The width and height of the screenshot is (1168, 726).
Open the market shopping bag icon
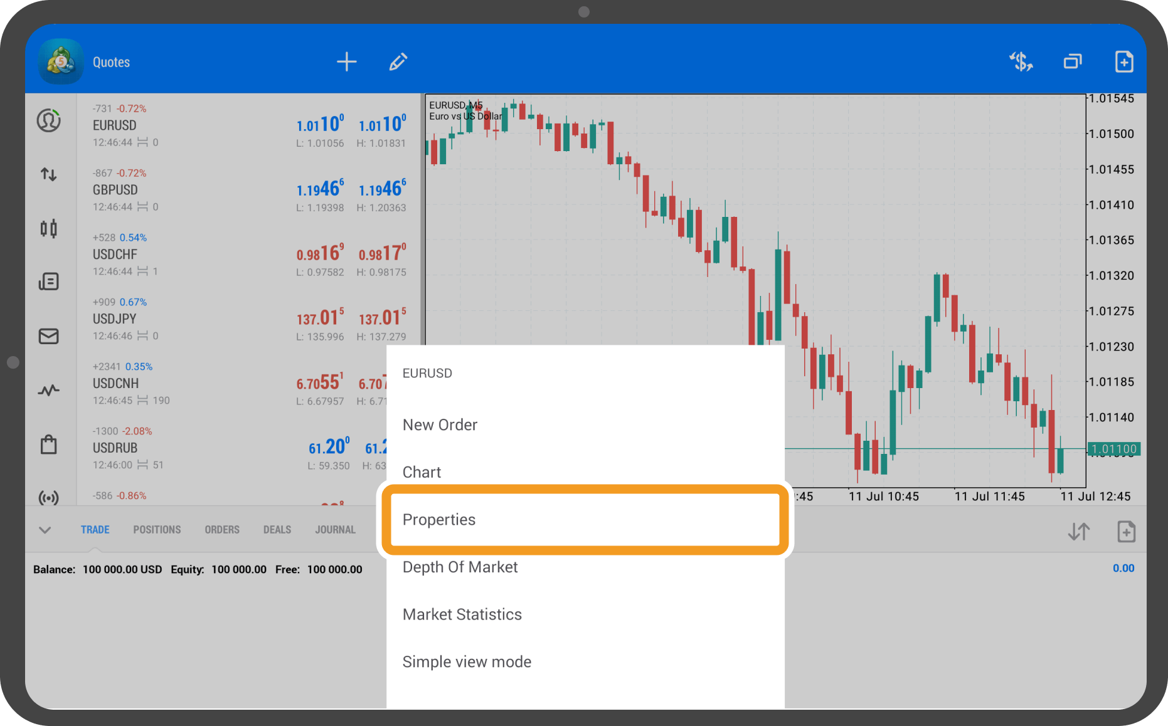(48, 445)
